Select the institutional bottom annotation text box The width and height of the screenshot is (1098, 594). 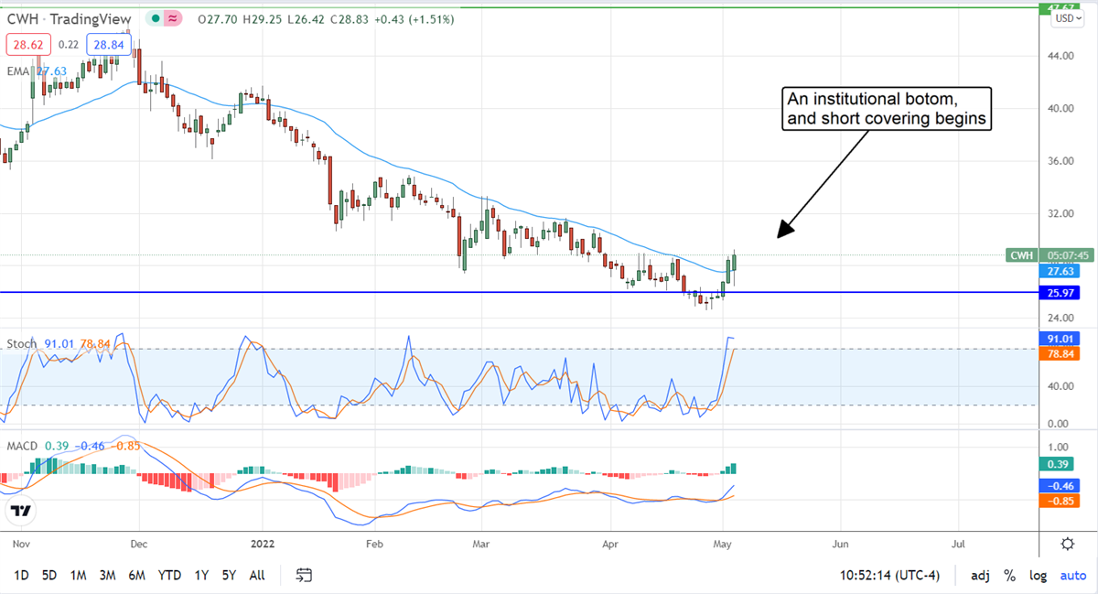(886, 109)
